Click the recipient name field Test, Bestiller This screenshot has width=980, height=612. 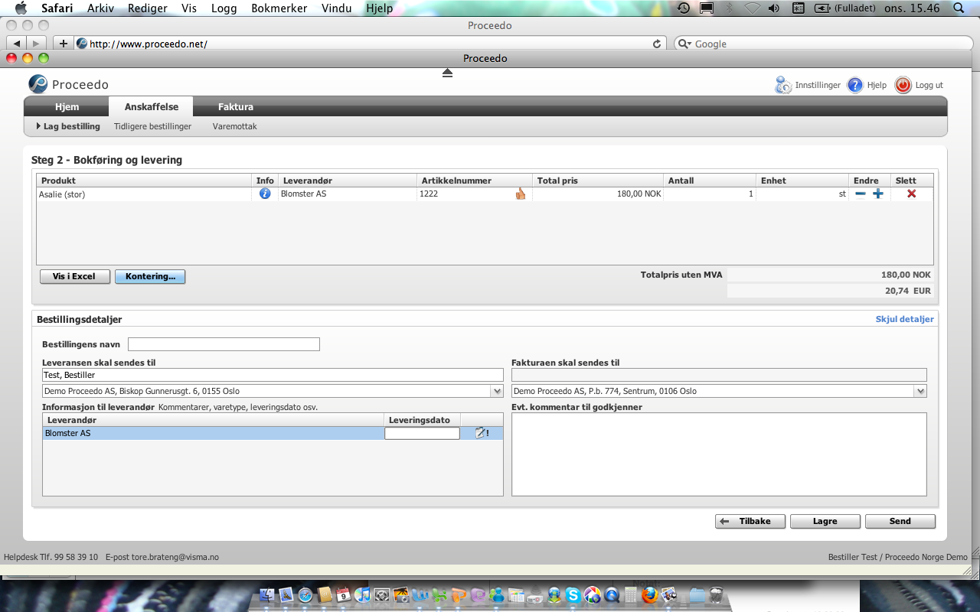(273, 375)
